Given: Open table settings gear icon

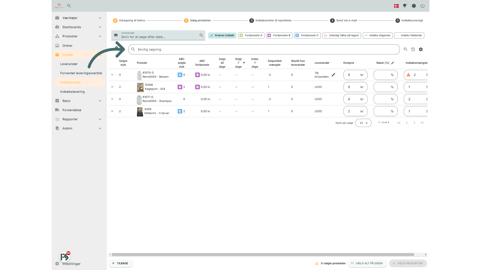Looking at the screenshot, I should click(421, 49).
